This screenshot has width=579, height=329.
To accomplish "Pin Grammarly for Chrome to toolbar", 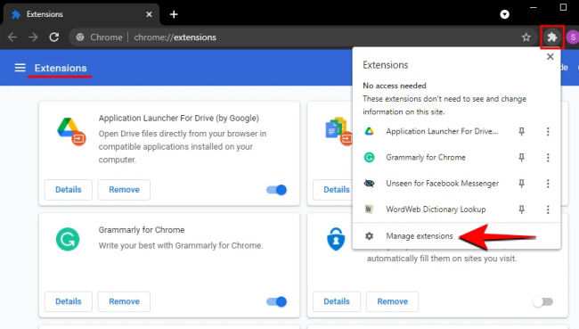I will coord(521,158).
